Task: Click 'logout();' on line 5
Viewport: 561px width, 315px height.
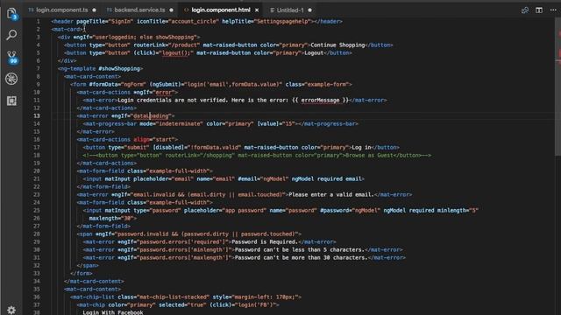Action: (177, 52)
